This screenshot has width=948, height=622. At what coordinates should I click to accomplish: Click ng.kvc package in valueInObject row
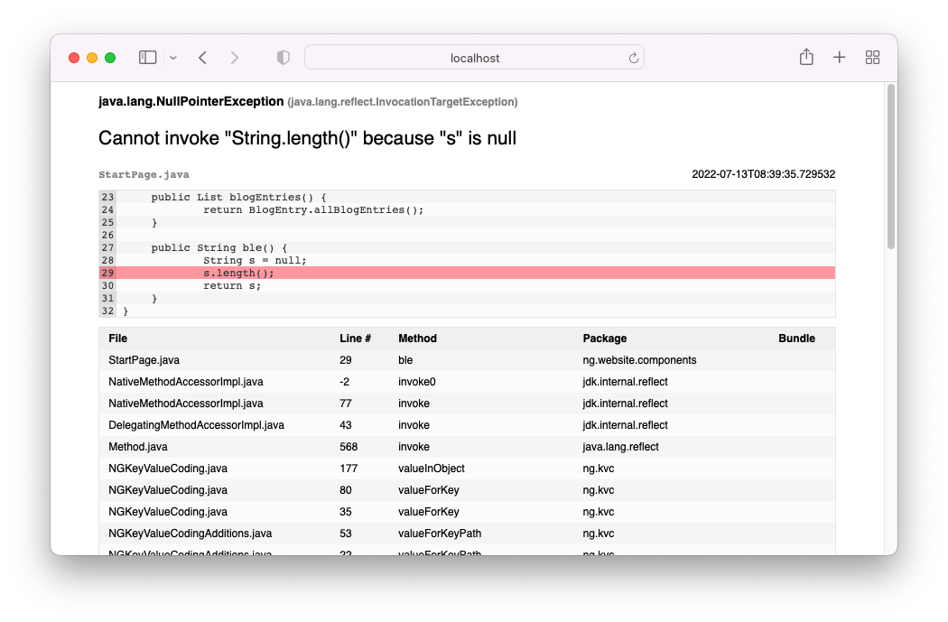tap(598, 469)
